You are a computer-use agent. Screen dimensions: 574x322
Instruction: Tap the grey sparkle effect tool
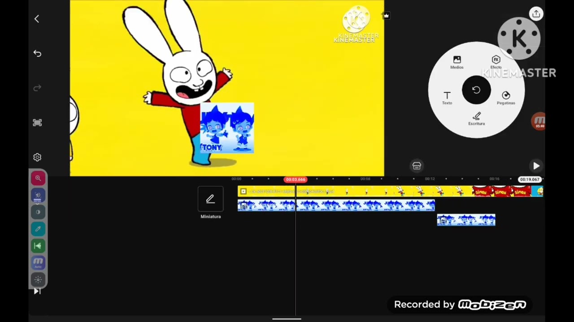[38, 280]
